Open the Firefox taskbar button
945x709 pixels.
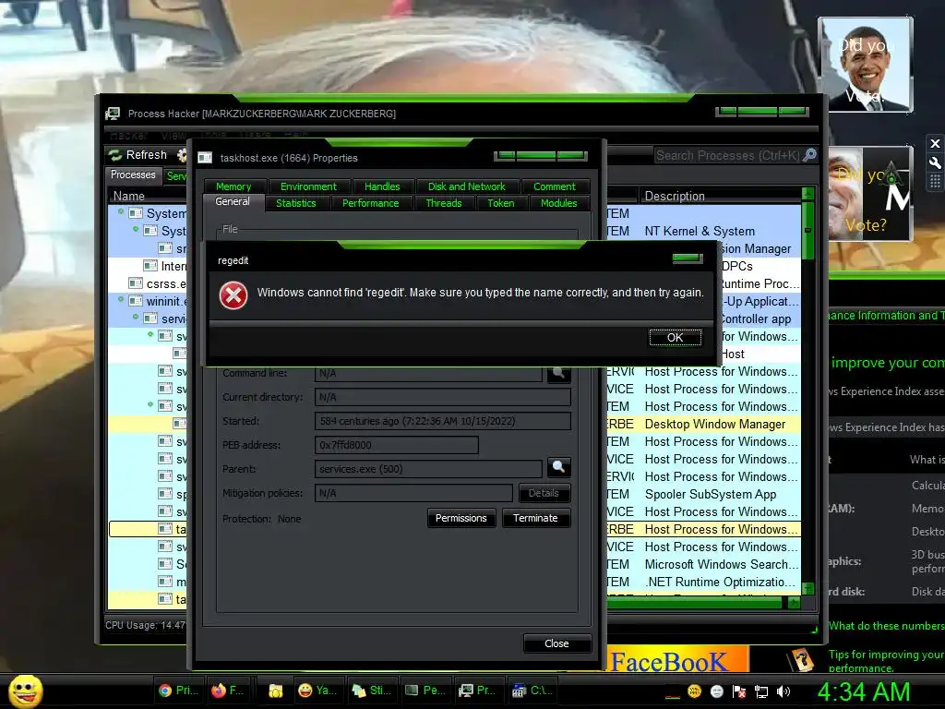[229, 691]
